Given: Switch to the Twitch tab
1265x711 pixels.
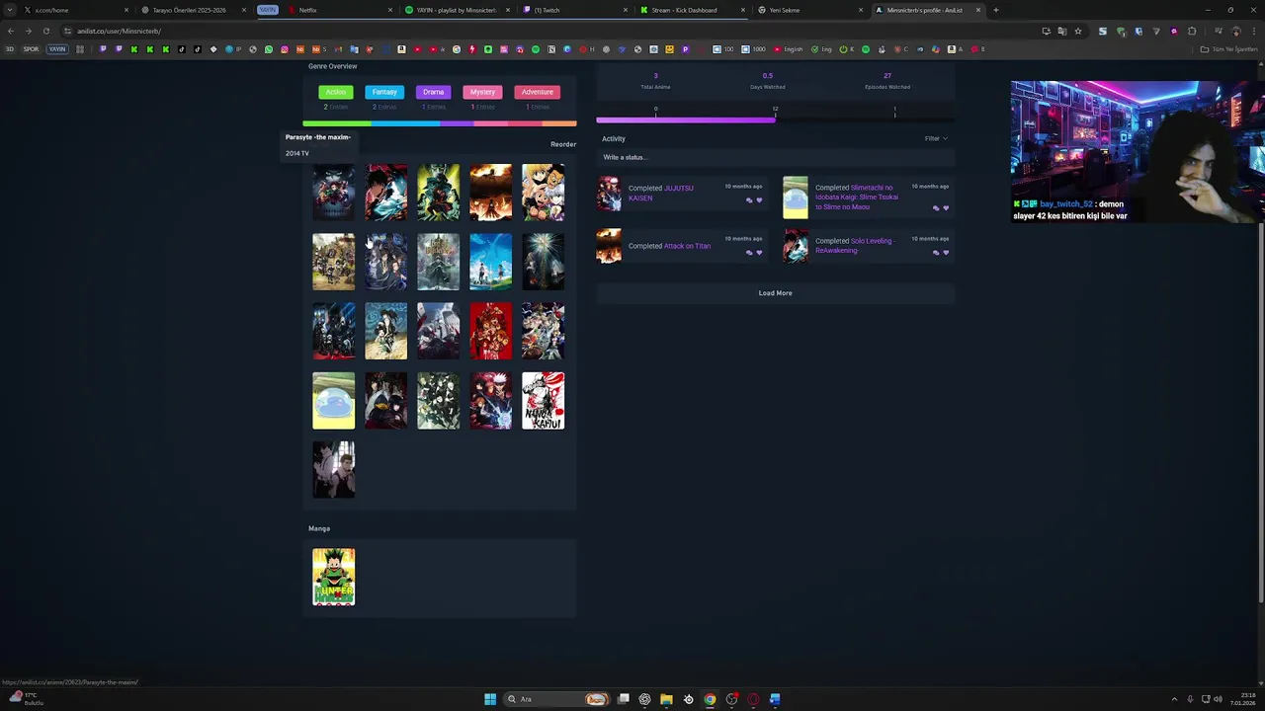Looking at the screenshot, I should coord(575,10).
